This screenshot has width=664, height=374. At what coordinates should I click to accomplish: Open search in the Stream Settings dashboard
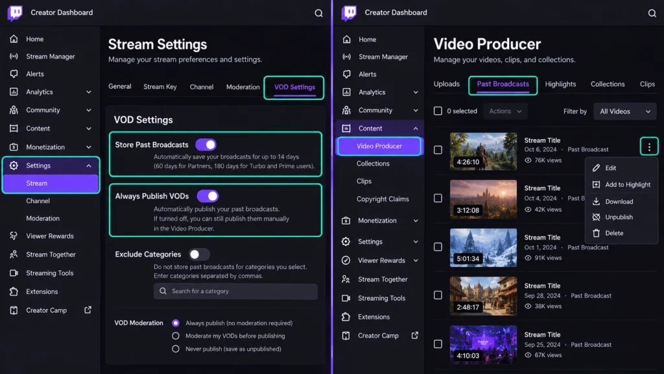coord(318,13)
